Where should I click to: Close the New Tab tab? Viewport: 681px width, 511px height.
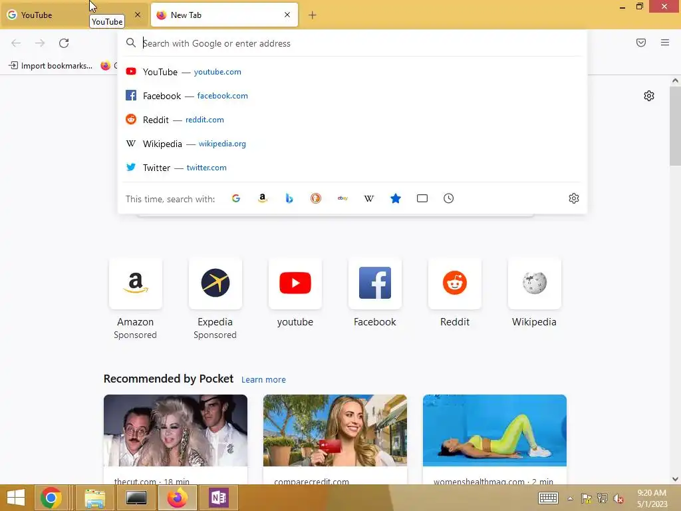287,15
